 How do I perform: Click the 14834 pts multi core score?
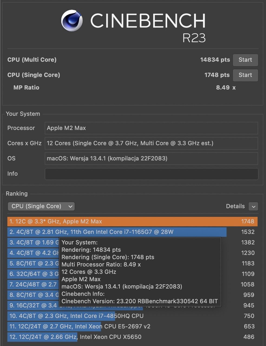tap(215, 60)
